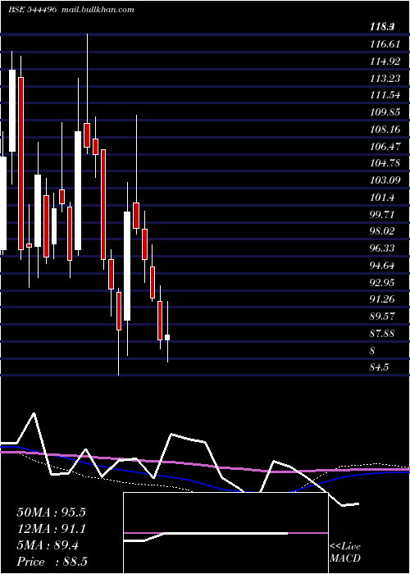Click the 96.33 price axis label
The image size is (410, 574).
click(x=382, y=248)
